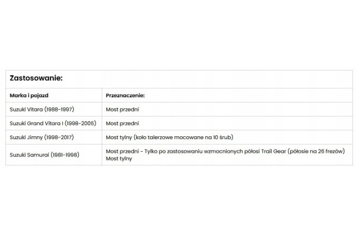Viewport: 356px width, 237px height.
Task: Click the 'na 10 śrub' text
Action: point(218,137)
